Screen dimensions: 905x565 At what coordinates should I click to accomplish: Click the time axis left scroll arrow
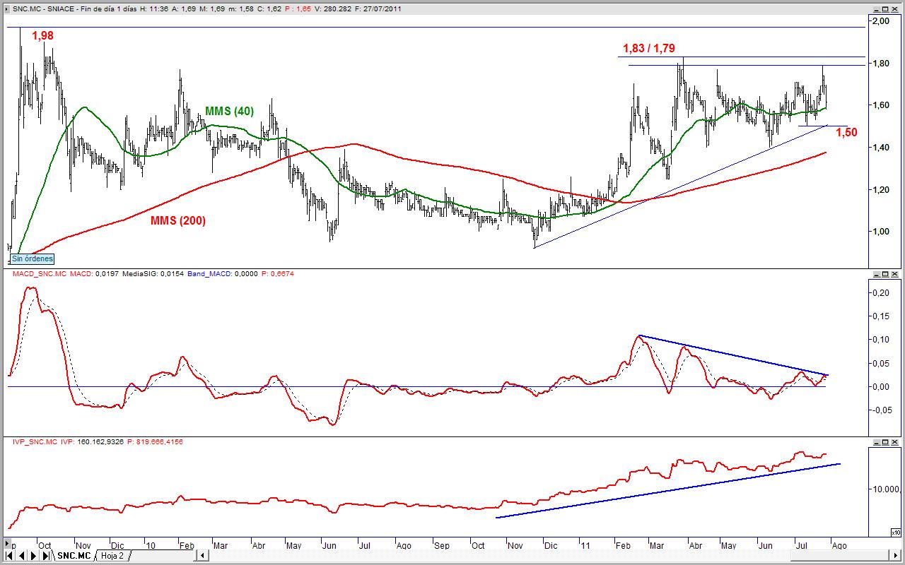(7, 544)
